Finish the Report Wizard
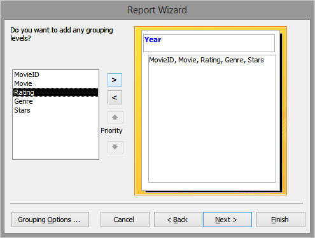This screenshot has width=315, height=238. 281,220
